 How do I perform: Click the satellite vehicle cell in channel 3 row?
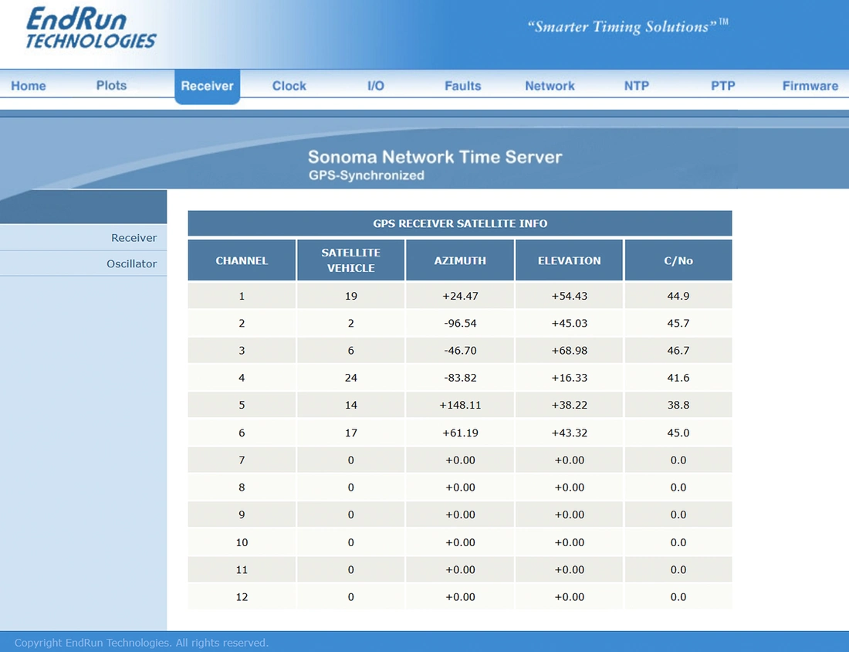351,350
